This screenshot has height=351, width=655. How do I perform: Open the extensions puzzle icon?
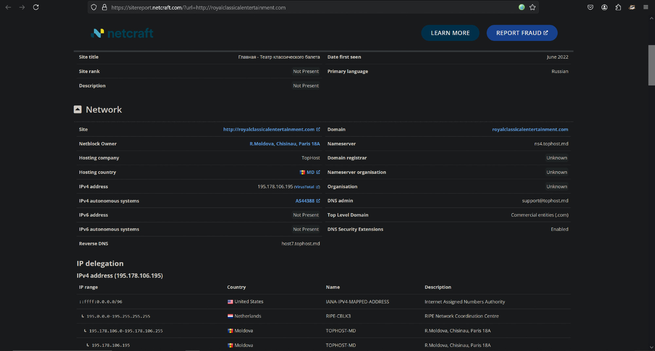pyautogui.click(x=618, y=7)
